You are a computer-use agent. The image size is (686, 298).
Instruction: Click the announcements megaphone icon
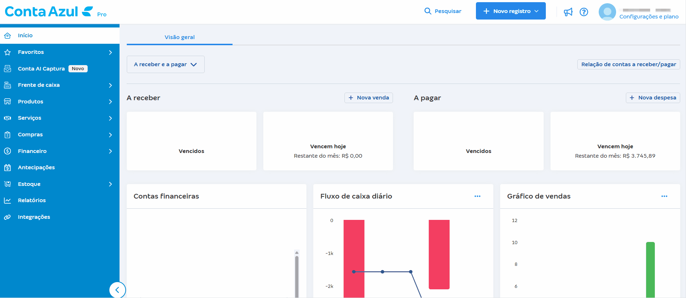tap(568, 12)
